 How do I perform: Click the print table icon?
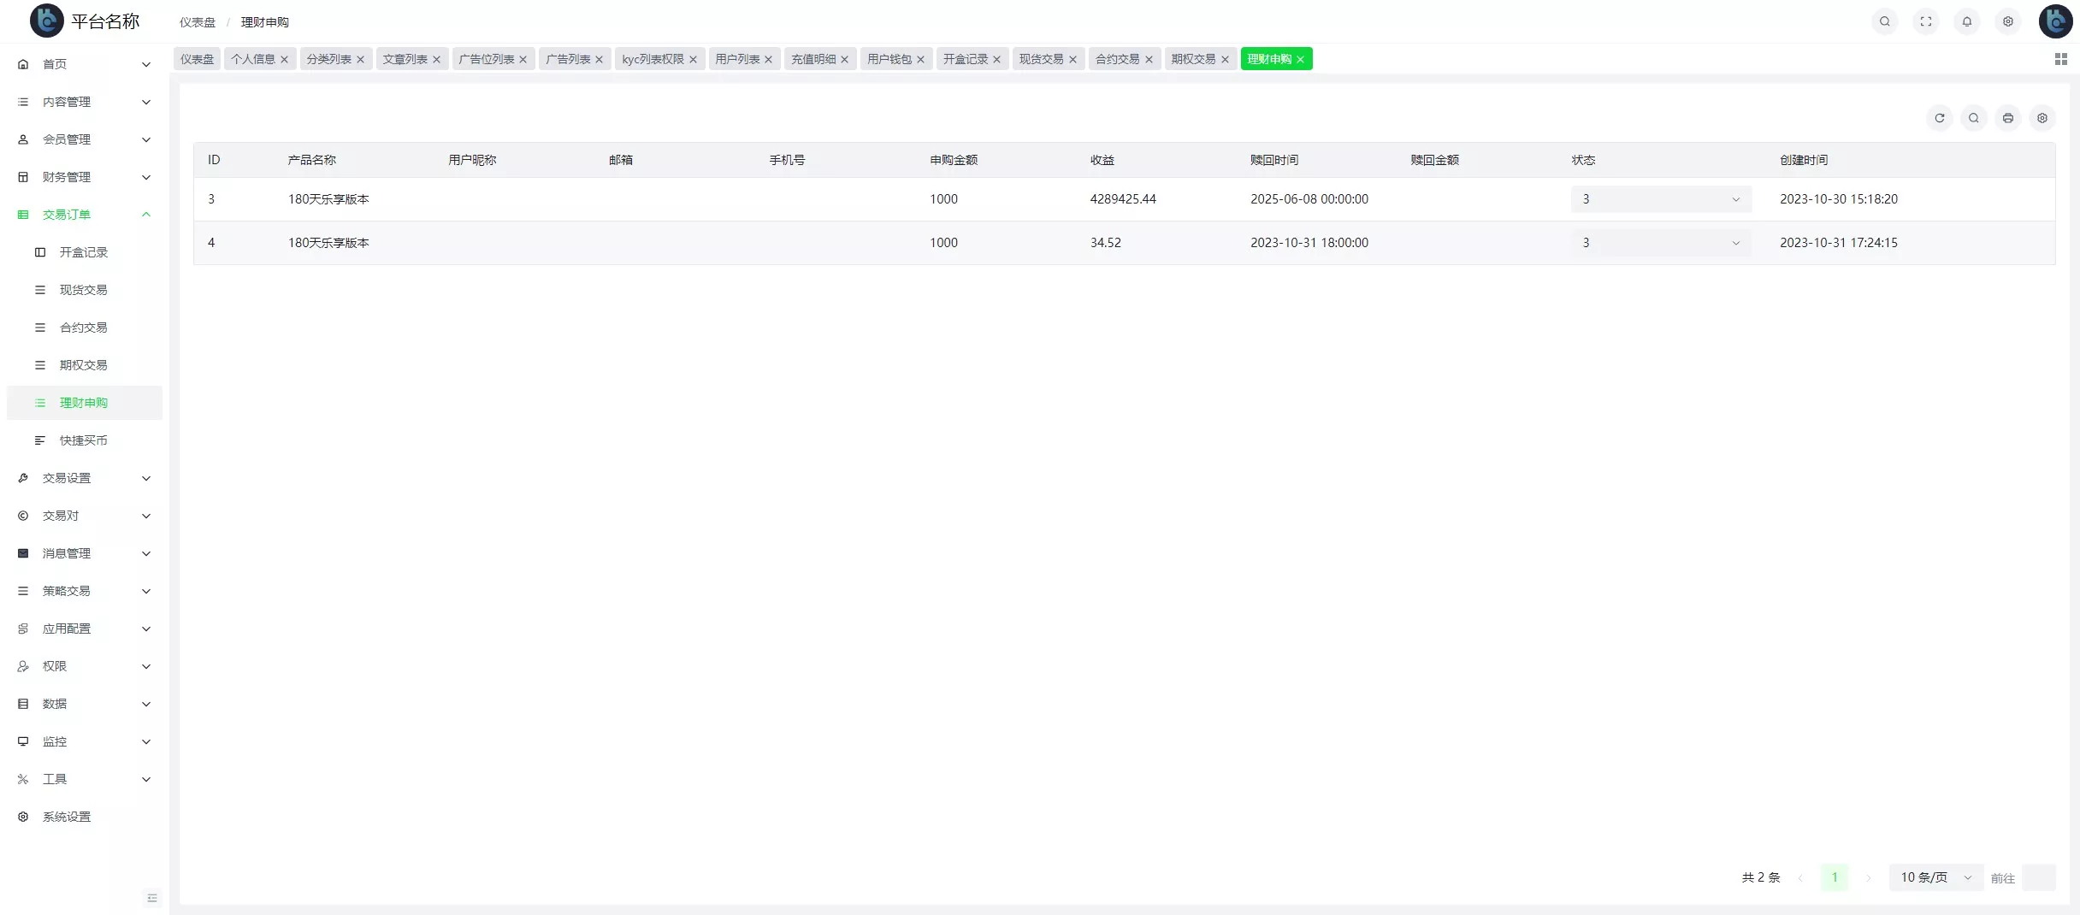point(2007,118)
